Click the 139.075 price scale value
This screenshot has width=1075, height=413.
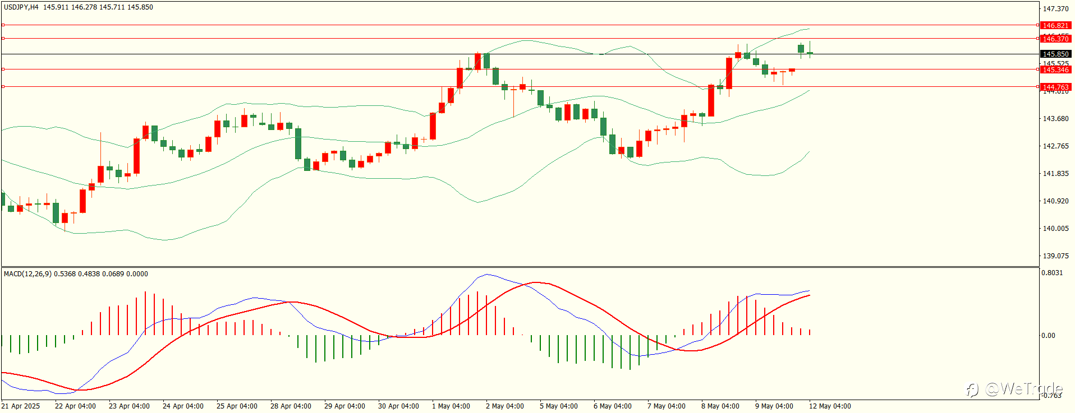(1055, 256)
